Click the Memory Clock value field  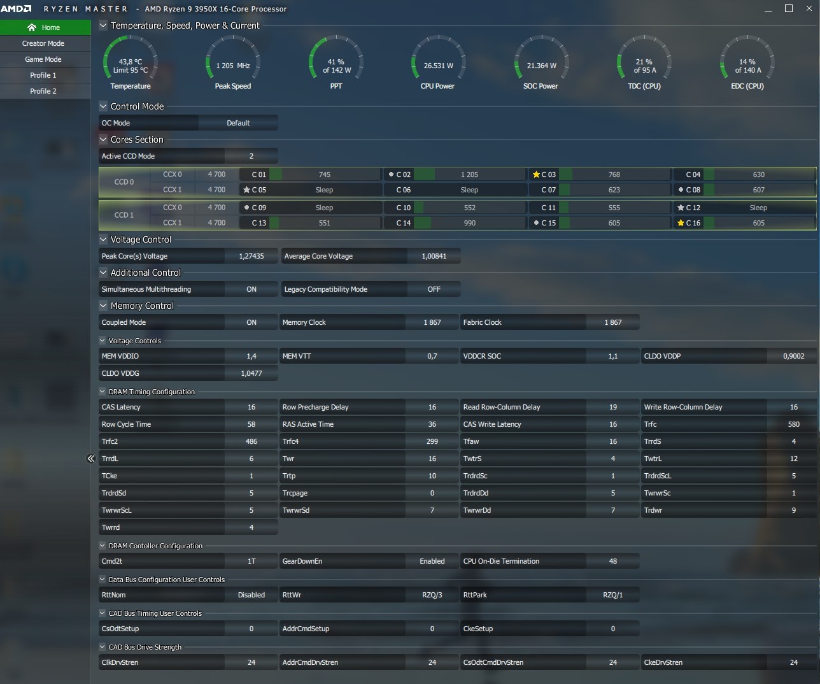432,322
